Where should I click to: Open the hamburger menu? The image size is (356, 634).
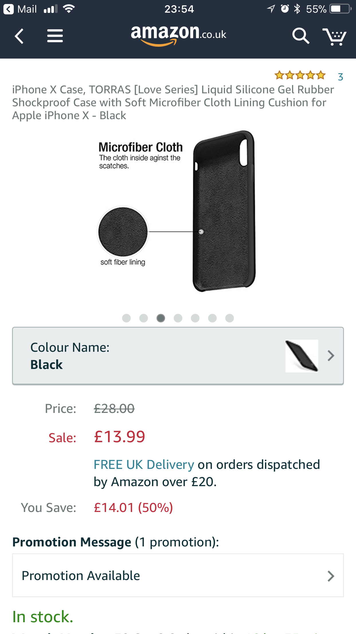click(x=55, y=36)
